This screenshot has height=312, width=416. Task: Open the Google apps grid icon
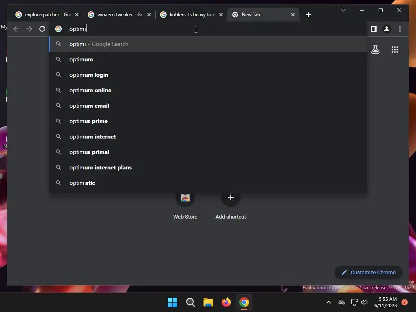coord(395,50)
